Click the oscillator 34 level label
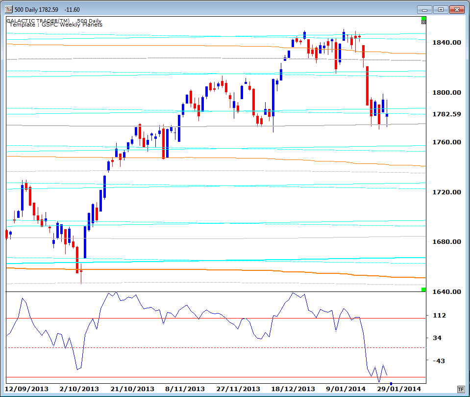Image resolution: width=470 pixels, height=397 pixels. [437, 338]
